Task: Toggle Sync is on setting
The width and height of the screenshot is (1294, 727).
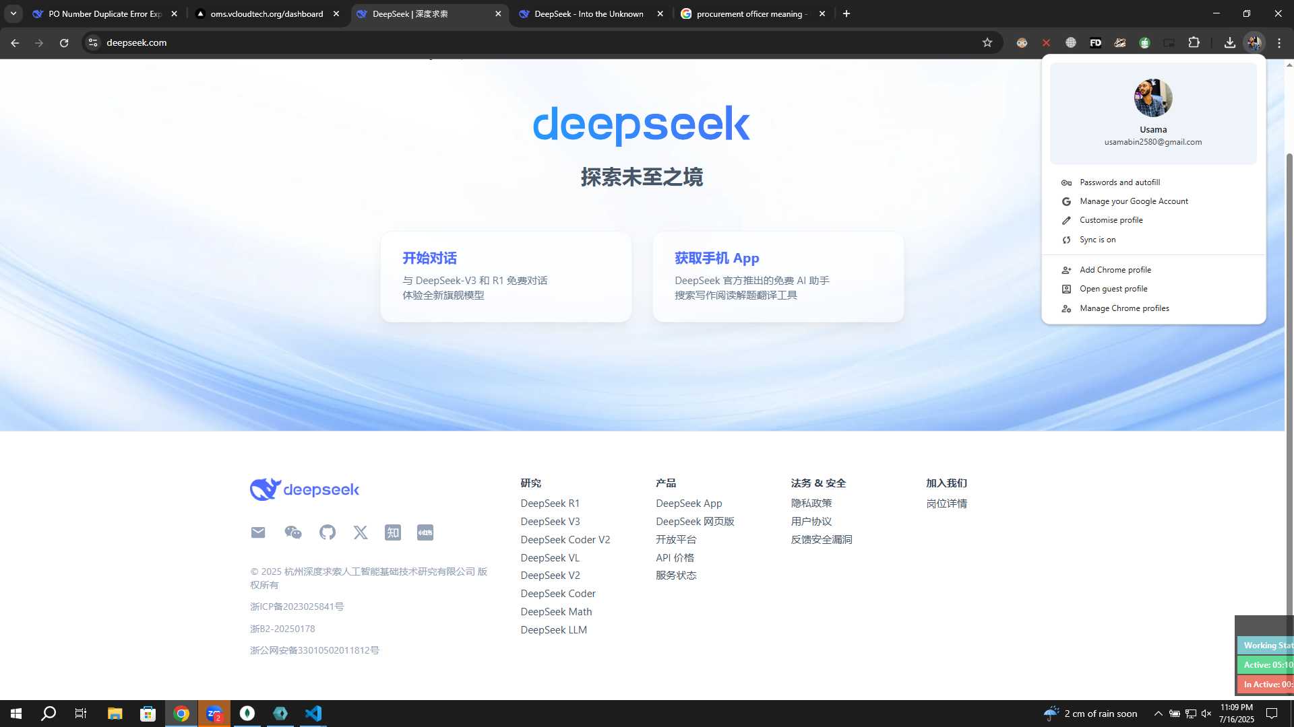Action: click(x=1153, y=240)
